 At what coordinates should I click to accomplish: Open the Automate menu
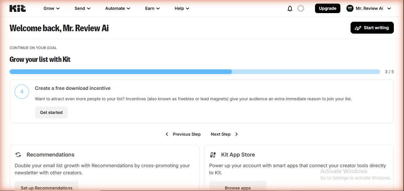pos(118,8)
